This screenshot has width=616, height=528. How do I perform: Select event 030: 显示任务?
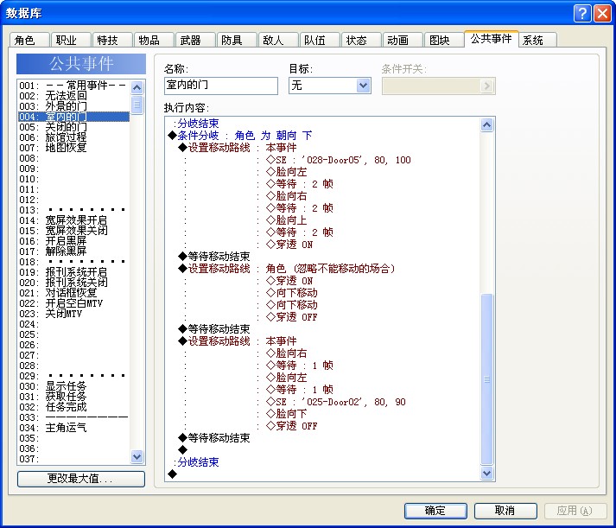click(x=73, y=386)
